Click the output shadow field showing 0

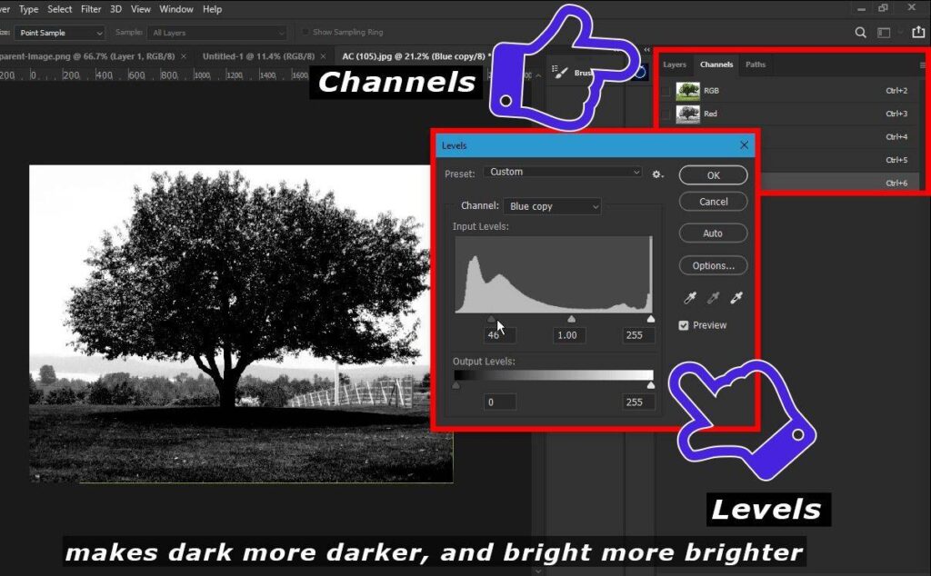(499, 402)
